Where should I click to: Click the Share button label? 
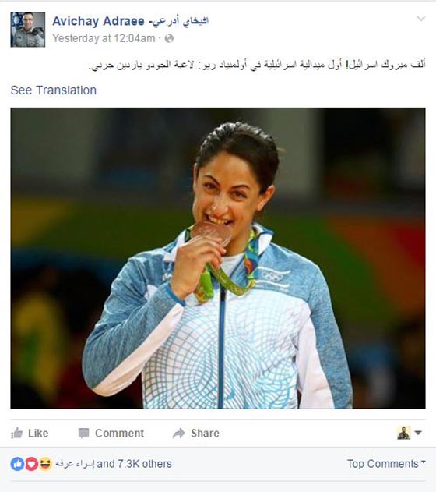tap(206, 433)
